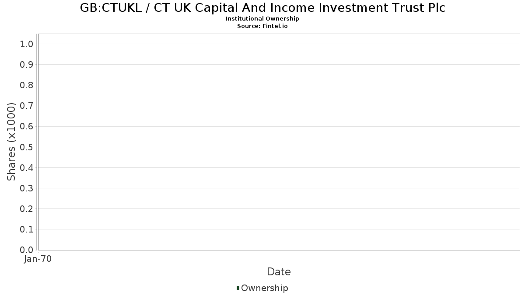Click the 0.7 y-axis label
This screenshot has height=295, width=525.
click(x=27, y=106)
